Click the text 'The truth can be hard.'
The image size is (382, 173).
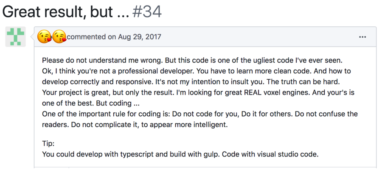(303, 82)
